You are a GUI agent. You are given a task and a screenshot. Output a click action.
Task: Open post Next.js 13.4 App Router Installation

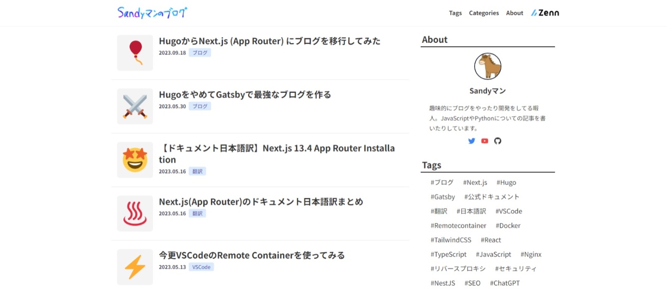tap(277, 154)
